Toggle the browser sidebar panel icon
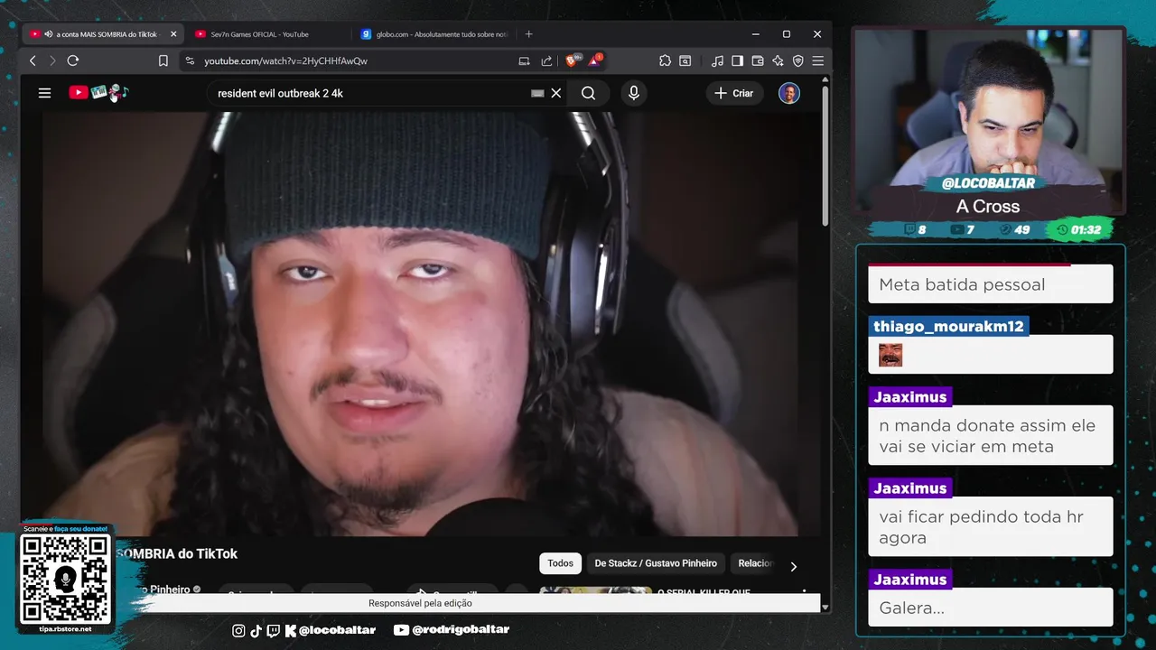The image size is (1156, 650). pos(737,60)
